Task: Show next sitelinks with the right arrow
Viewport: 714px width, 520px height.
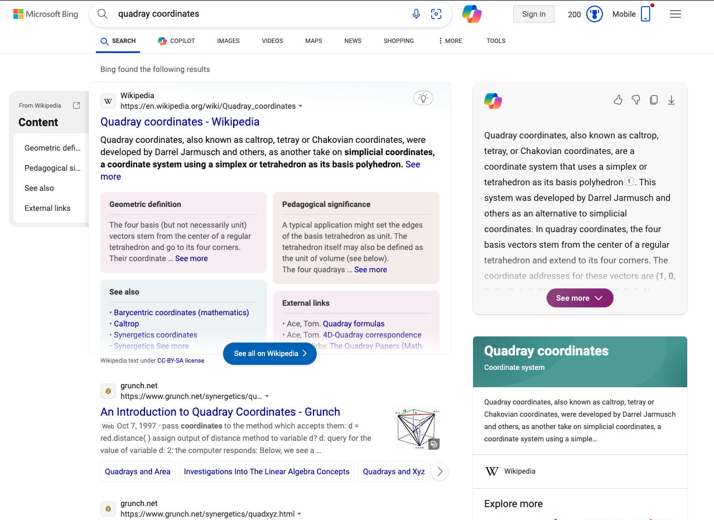Action: click(x=440, y=471)
